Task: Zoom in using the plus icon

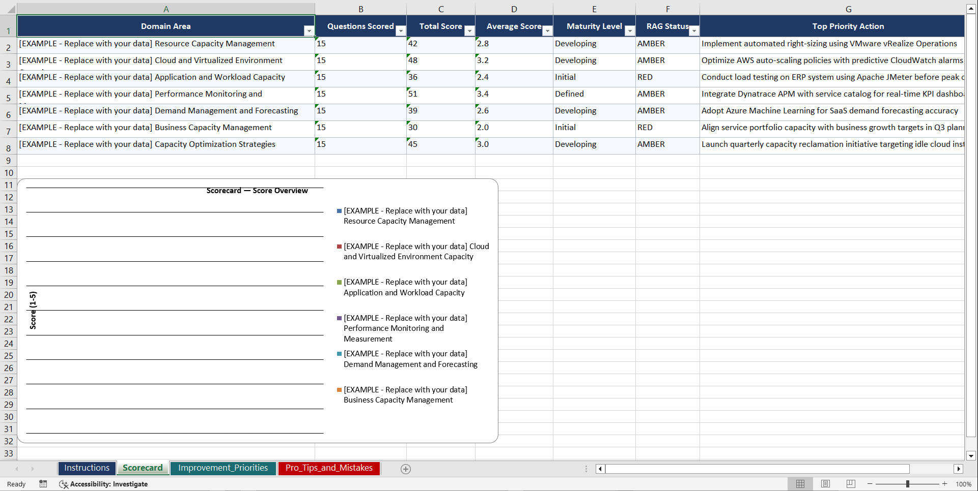Action: (945, 484)
